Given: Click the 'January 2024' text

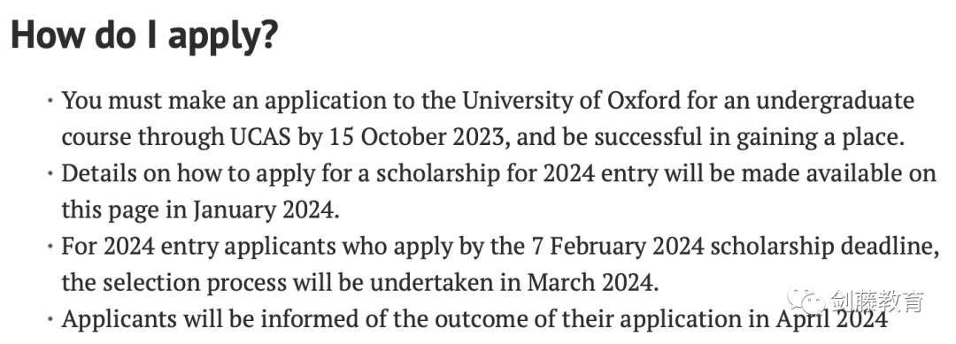Looking at the screenshot, I should (x=266, y=210).
